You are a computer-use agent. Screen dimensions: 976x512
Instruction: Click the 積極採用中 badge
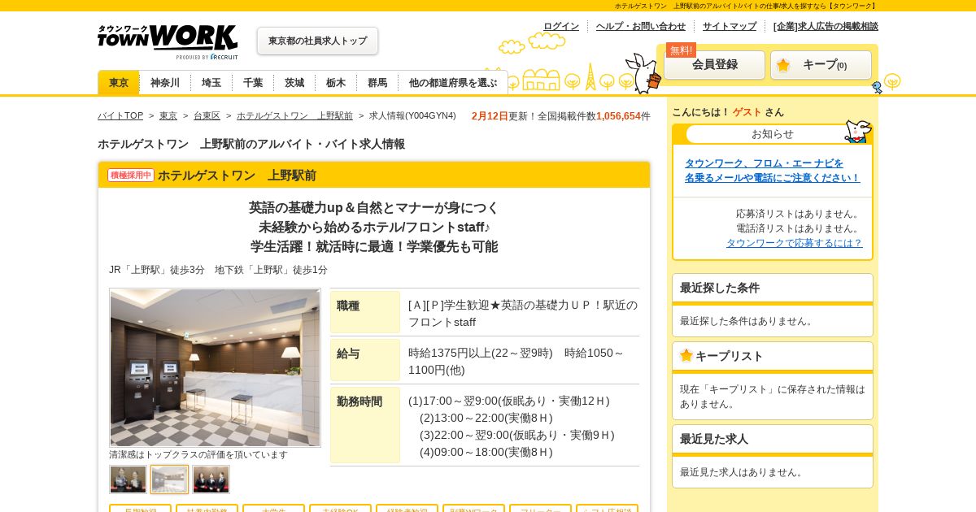(131, 175)
